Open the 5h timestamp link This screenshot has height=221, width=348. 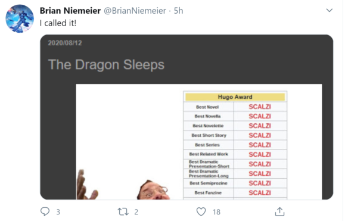click(x=178, y=11)
